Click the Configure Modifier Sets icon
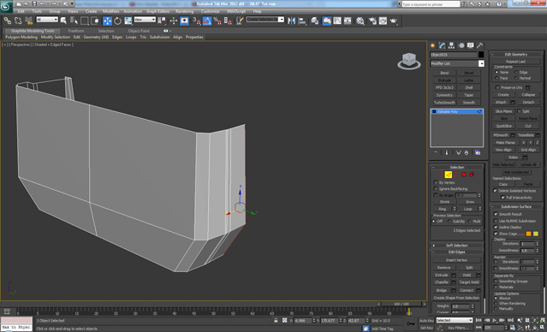 tap(478, 153)
